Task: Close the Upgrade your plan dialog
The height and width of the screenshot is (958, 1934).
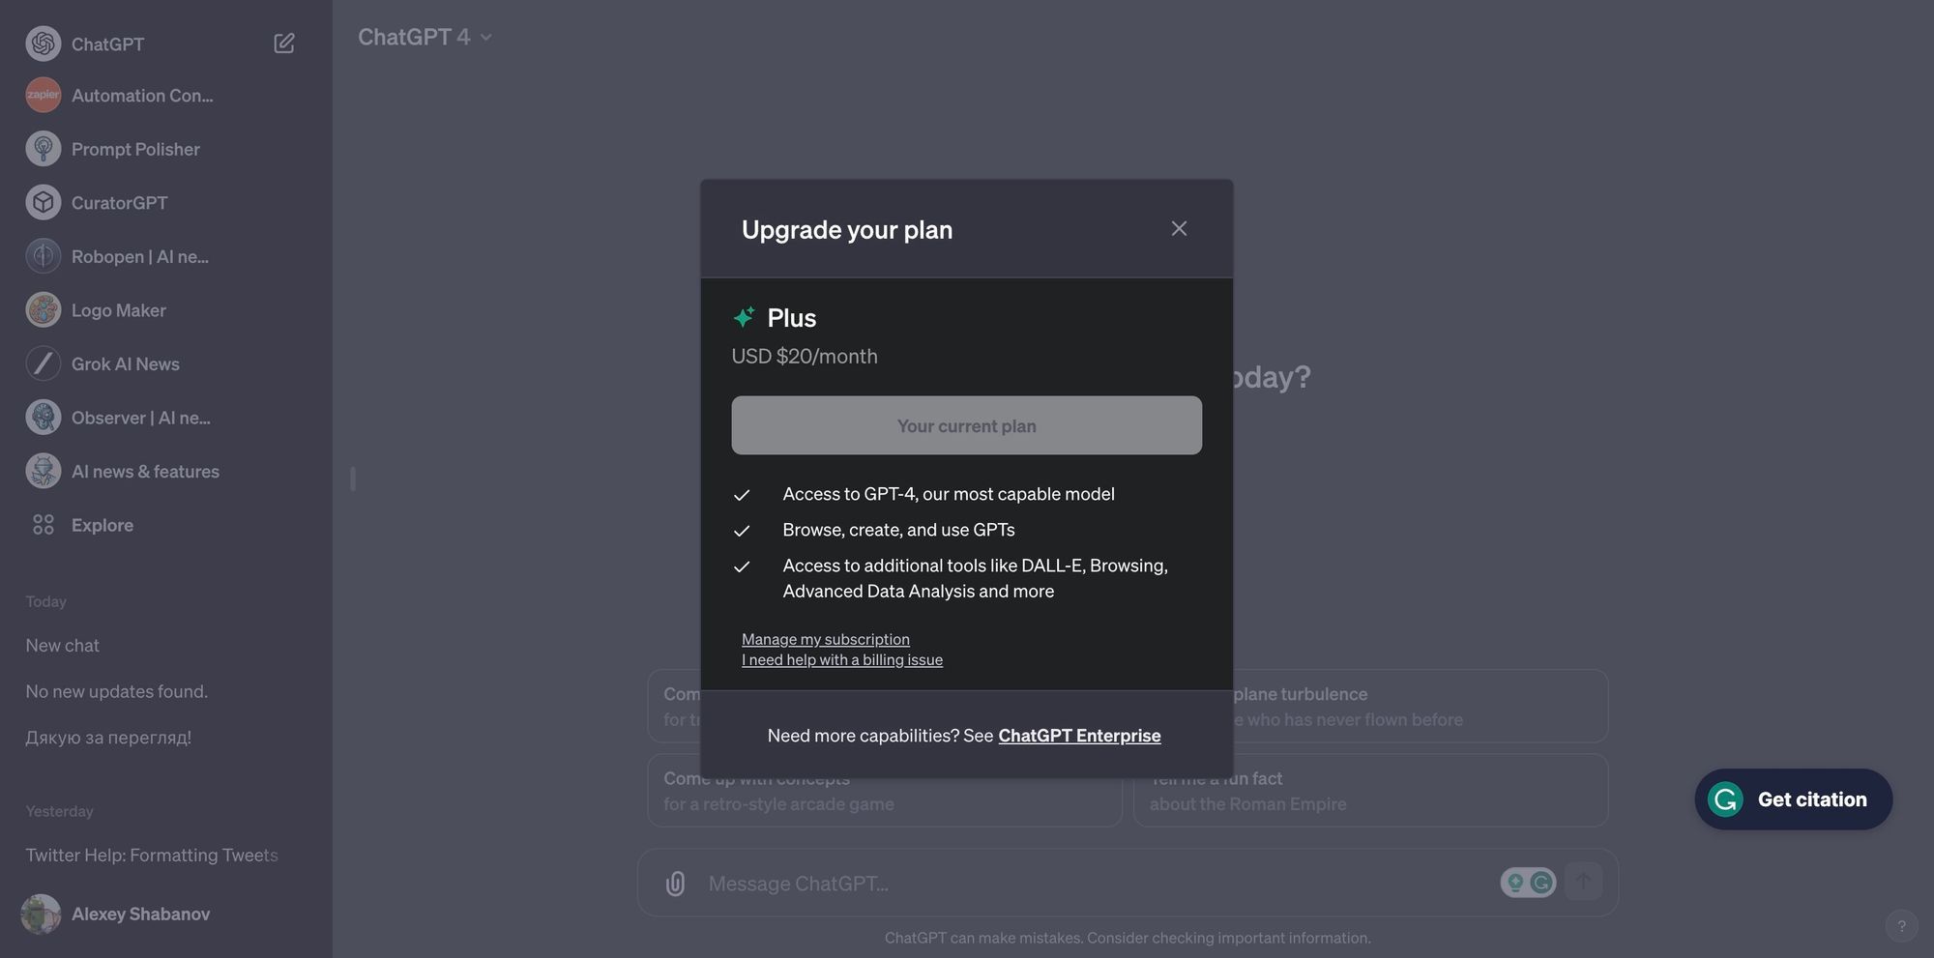Action: pyautogui.click(x=1179, y=228)
